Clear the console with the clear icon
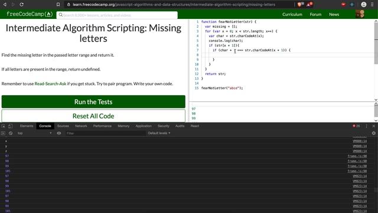The image size is (378, 213). pos(11,133)
